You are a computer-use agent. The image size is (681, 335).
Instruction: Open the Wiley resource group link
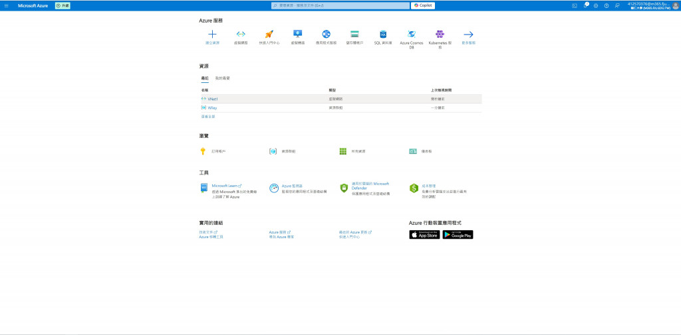tap(212, 107)
